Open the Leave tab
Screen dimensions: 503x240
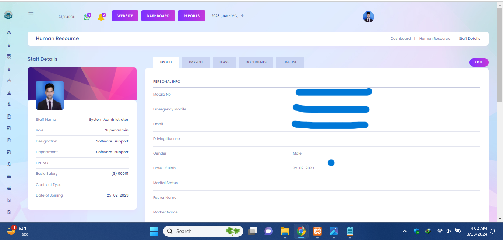pos(224,62)
